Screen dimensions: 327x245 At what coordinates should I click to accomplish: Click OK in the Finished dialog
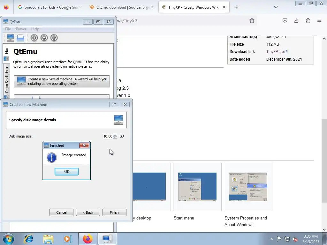66,171
